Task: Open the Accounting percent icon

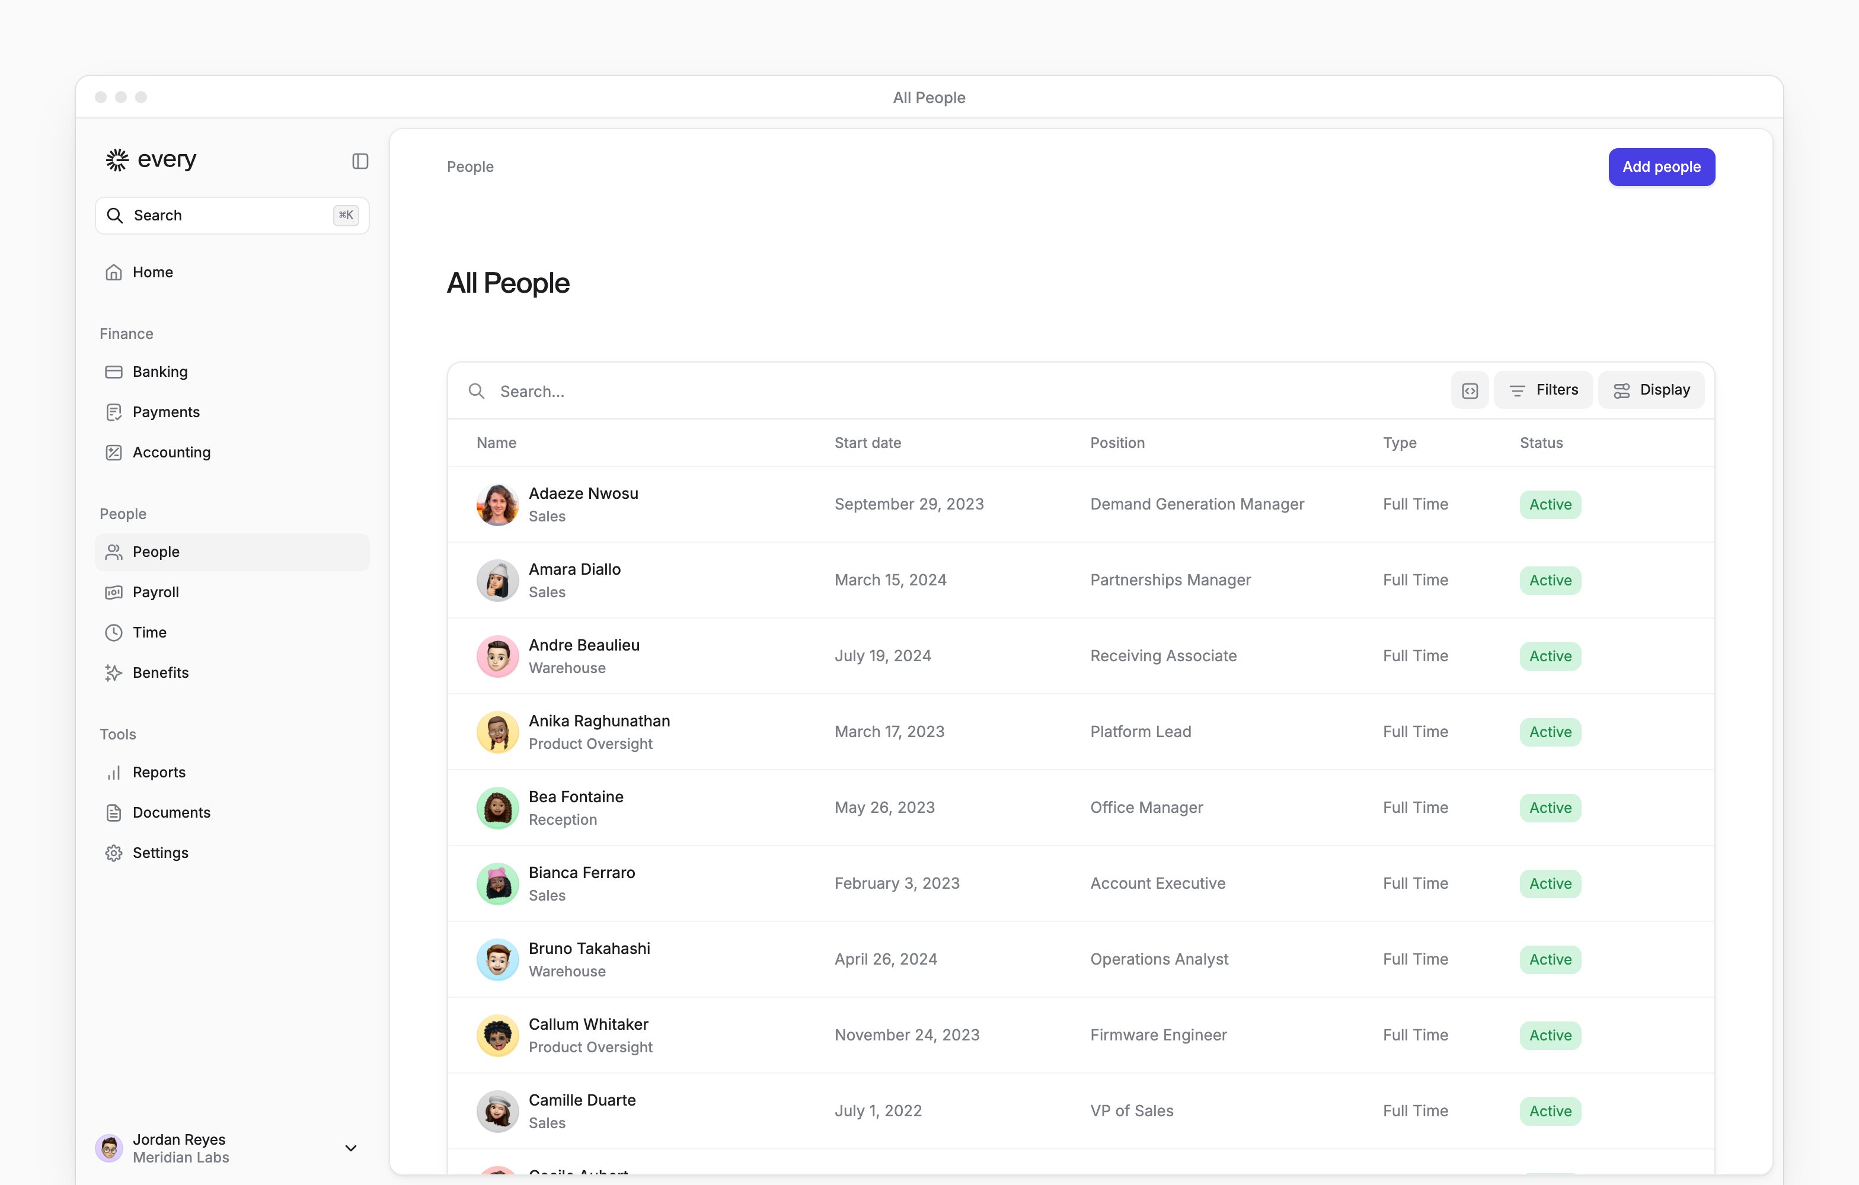Action: tap(113, 452)
